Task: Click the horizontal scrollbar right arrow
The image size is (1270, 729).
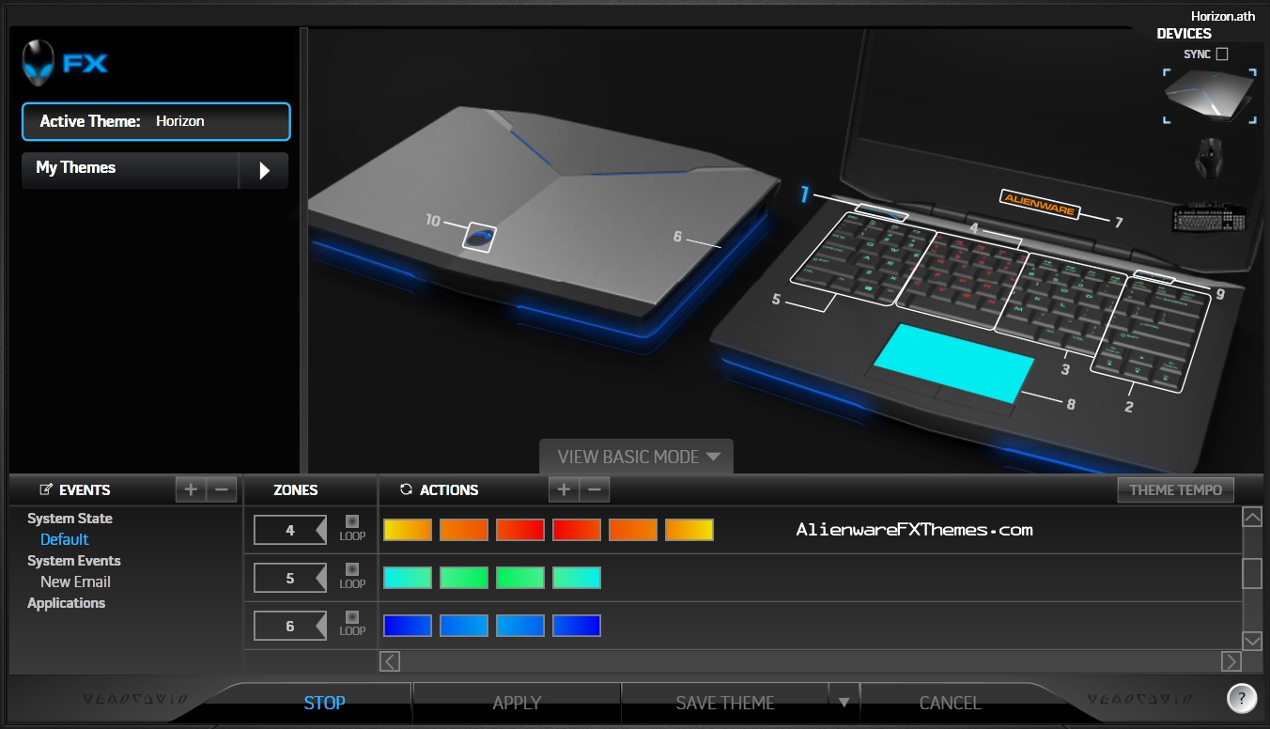Action: (x=1231, y=661)
